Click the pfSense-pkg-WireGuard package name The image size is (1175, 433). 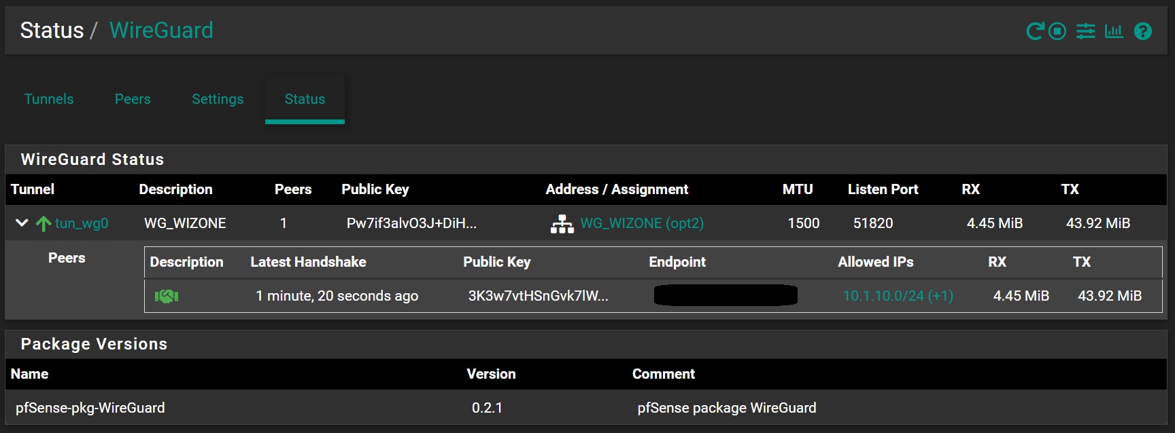[x=90, y=408]
